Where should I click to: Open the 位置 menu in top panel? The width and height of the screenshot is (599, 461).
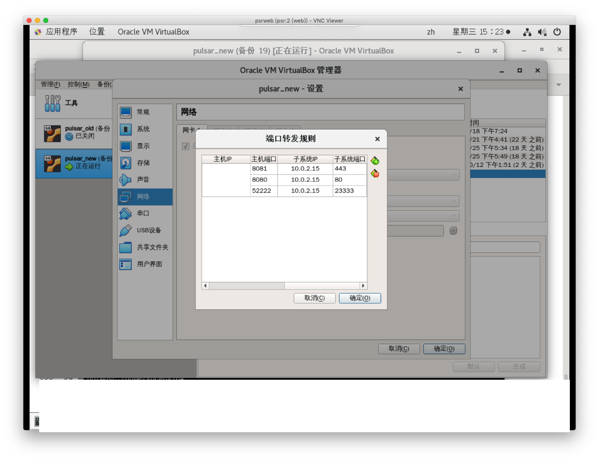point(97,32)
